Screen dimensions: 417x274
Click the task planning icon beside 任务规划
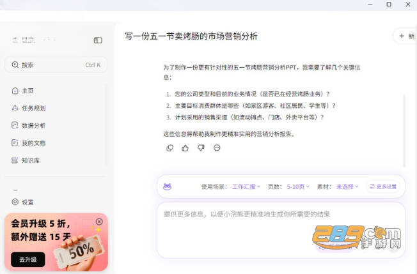(x=15, y=108)
